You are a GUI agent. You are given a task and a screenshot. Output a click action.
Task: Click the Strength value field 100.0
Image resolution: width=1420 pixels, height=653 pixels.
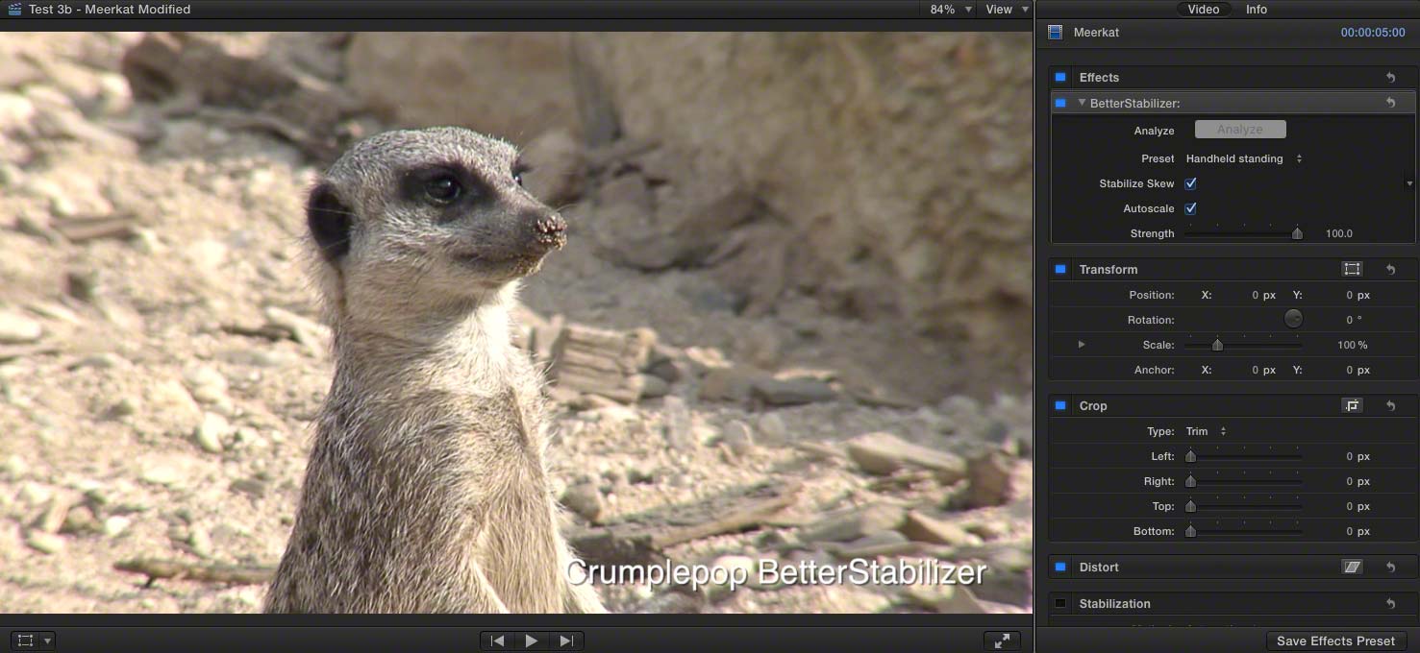1339,233
